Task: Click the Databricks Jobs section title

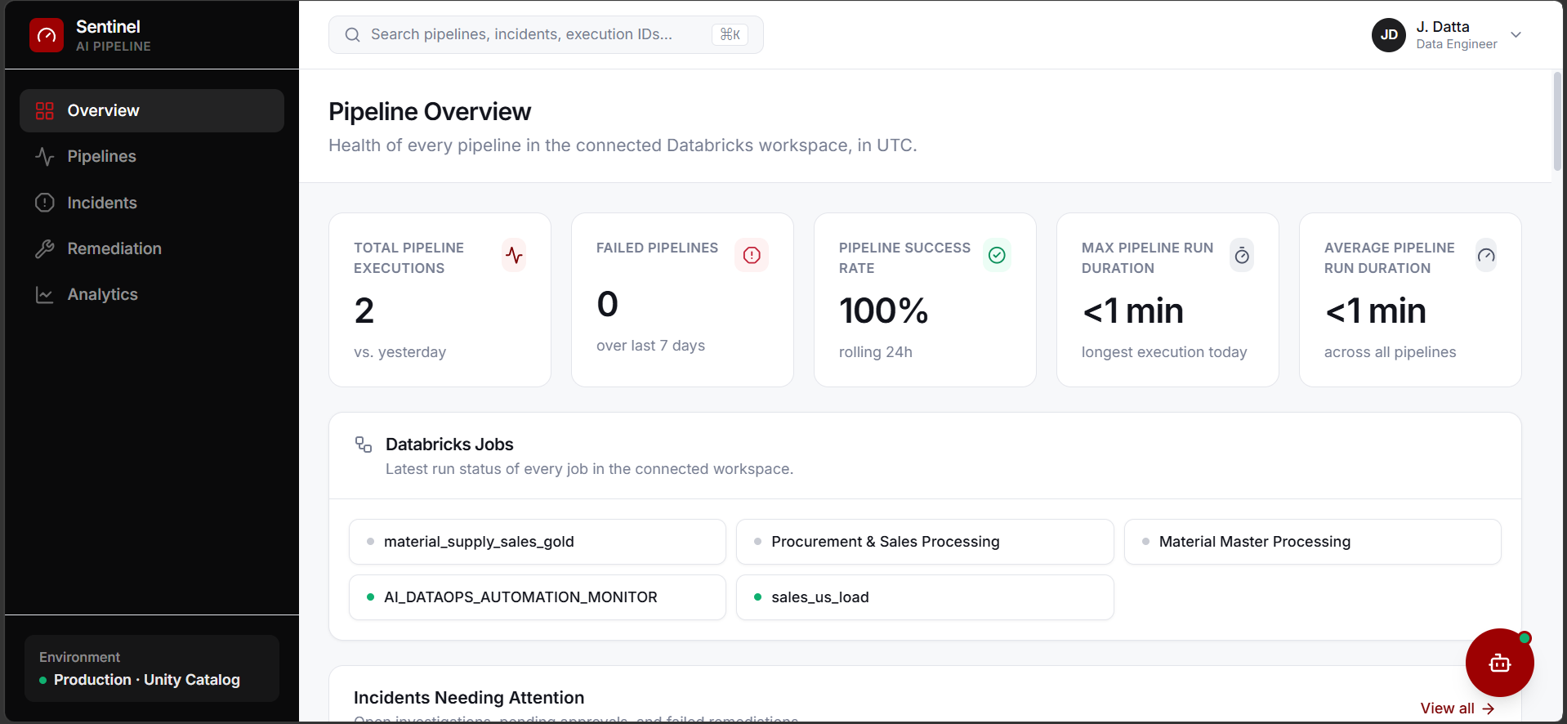Action: [x=449, y=445]
